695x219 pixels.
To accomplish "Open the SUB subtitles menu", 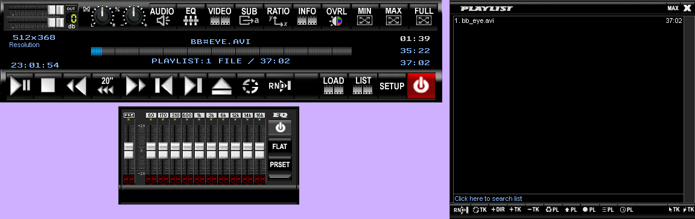I will pyautogui.click(x=249, y=16).
